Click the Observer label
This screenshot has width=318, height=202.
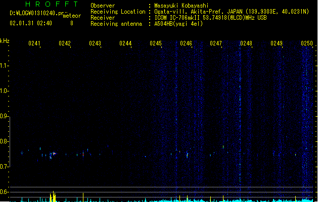coord(103,6)
